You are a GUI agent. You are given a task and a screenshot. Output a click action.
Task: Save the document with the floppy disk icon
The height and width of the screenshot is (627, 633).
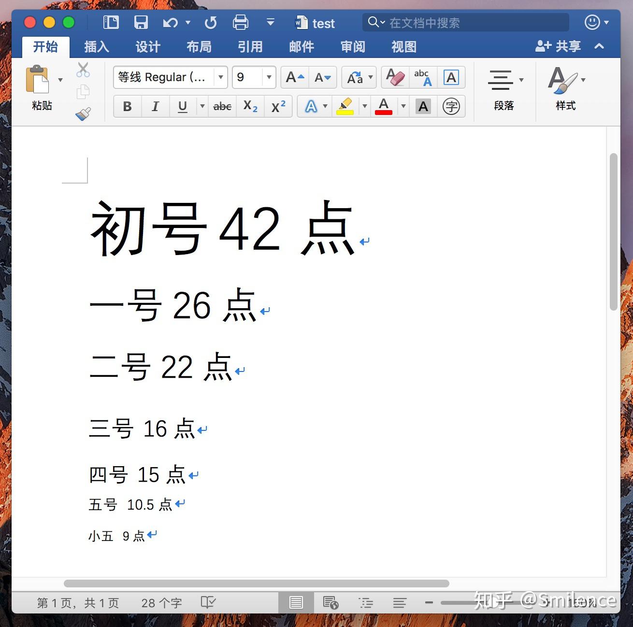pos(141,22)
